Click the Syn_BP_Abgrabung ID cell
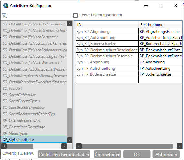 point(107,31)
